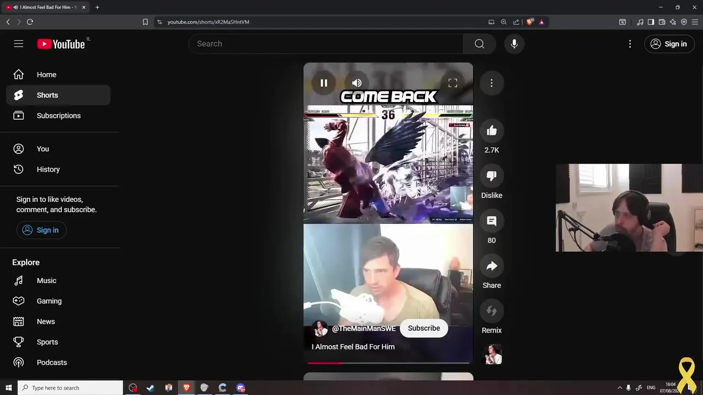Viewport: 703px width, 395px height.
Task: Click the YouTube logo
Action: click(61, 44)
